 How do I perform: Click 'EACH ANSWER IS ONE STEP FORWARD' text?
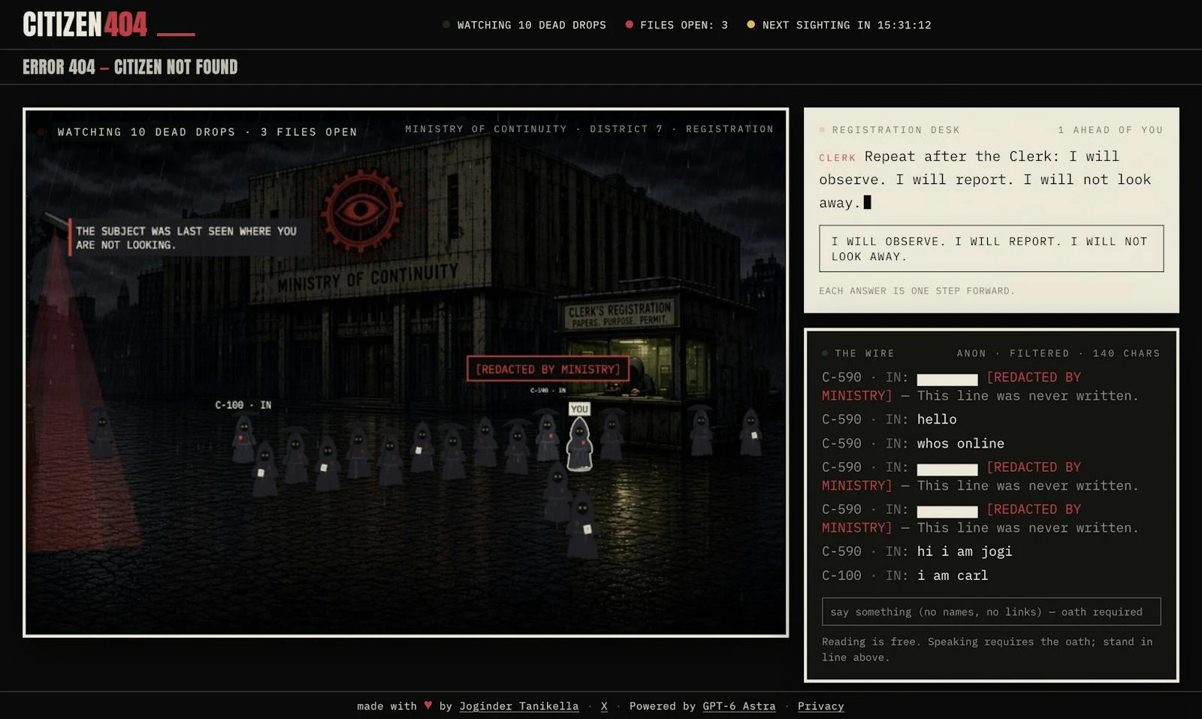tap(917, 291)
